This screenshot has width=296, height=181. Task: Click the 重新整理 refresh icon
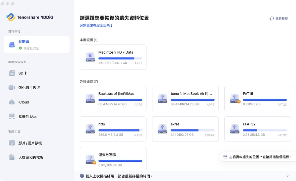[x=272, y=19]
